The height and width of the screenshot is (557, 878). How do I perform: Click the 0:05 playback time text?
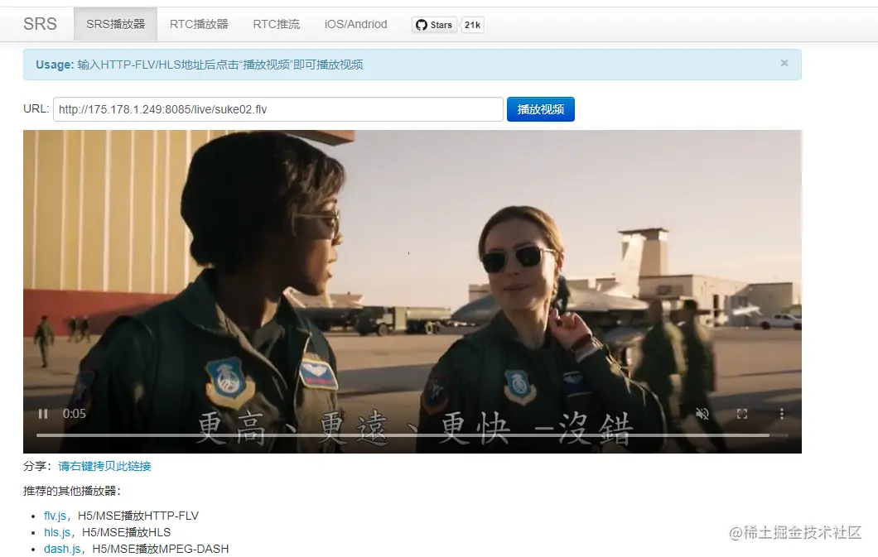[x=74, y=414]
